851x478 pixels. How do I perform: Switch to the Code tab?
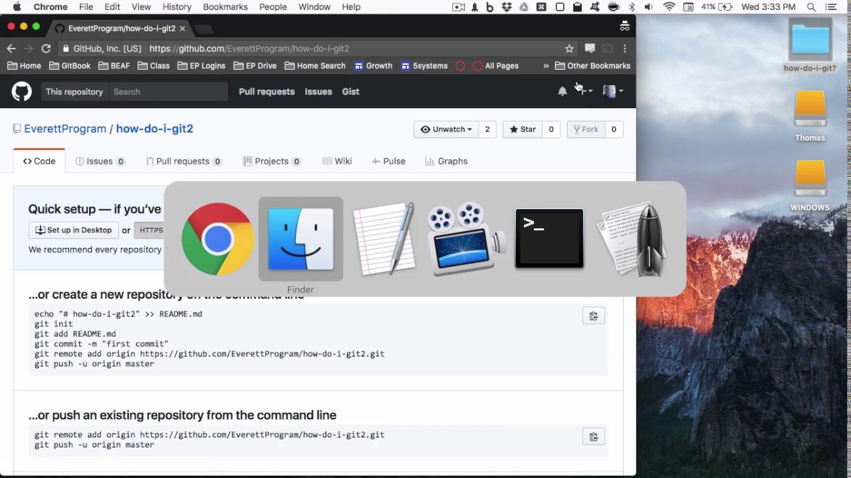coord(39,161)
